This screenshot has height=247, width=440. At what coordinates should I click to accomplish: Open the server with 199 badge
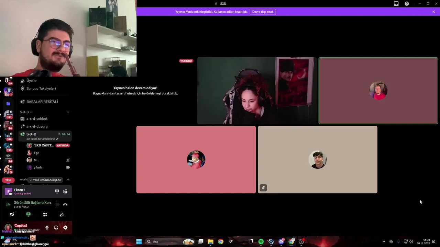click(x=8, y=147)
